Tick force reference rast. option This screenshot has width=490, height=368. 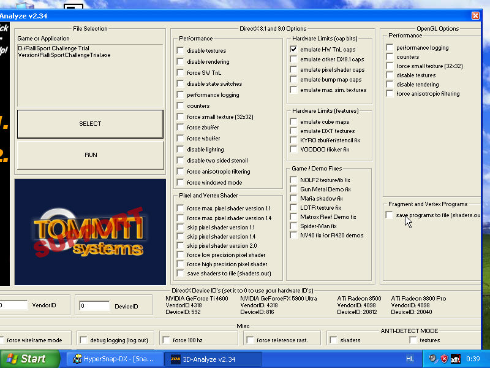[x=250, y=340]
